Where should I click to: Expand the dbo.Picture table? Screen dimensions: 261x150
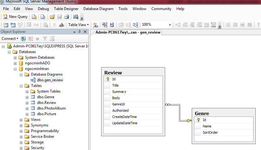27,114
